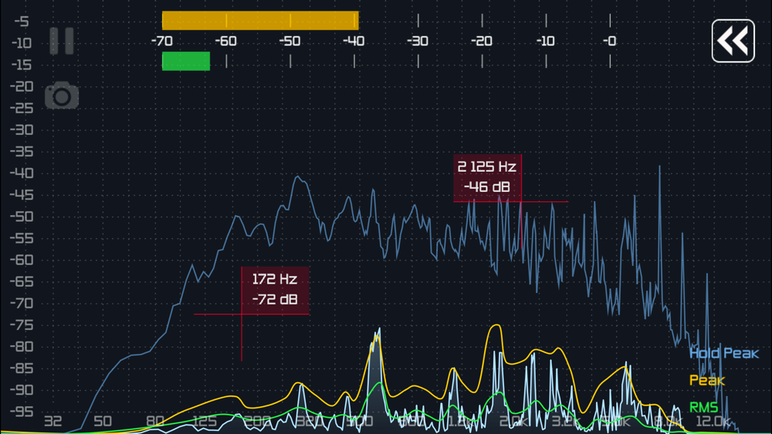Image resolution: width=772 pixels, height=434 pixels.
Task: Click the tallest blue hold-peak spike near 8k
Action: (660, 170)
